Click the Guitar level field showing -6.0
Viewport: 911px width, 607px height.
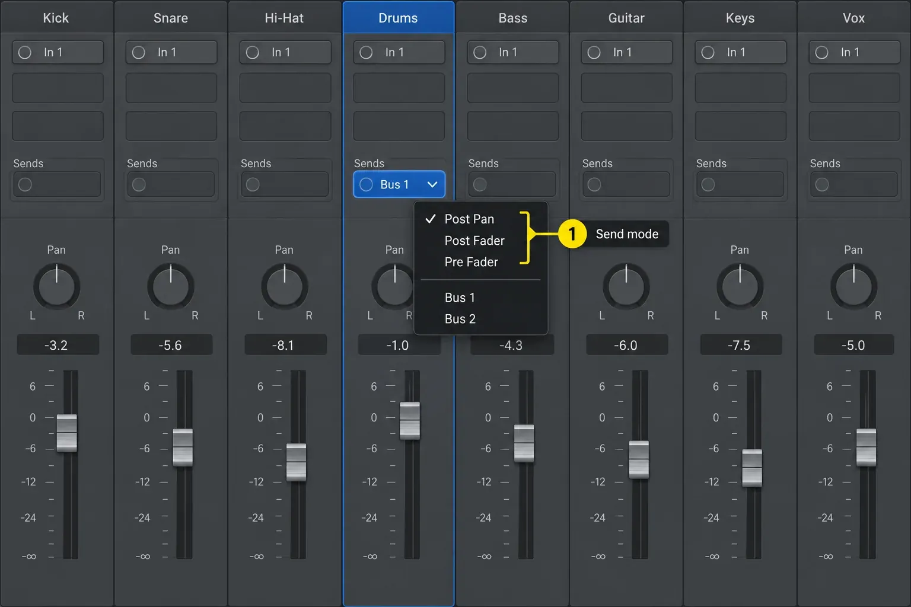coord(627,345)
